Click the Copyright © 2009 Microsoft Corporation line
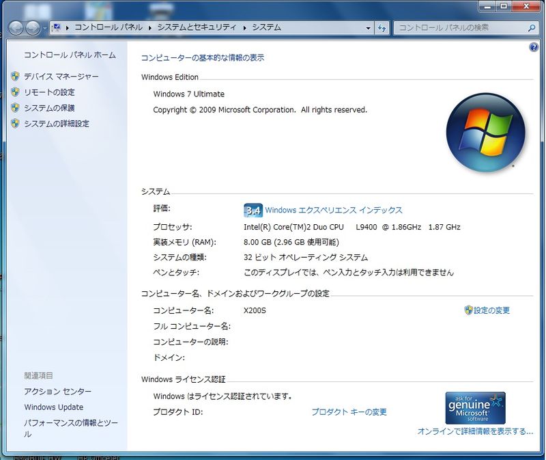The image size is (546, 460). click(x=260, y=110)
